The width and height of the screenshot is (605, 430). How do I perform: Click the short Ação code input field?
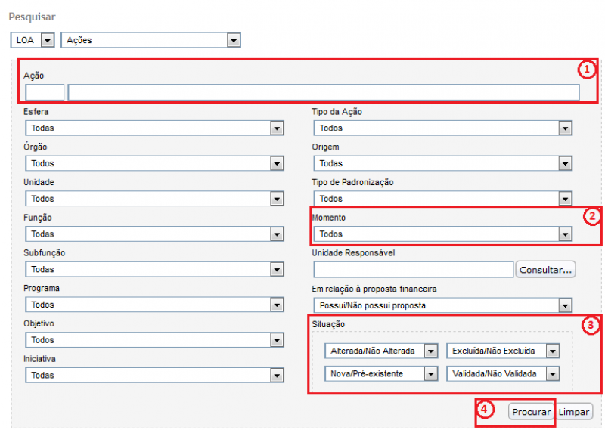45,92
